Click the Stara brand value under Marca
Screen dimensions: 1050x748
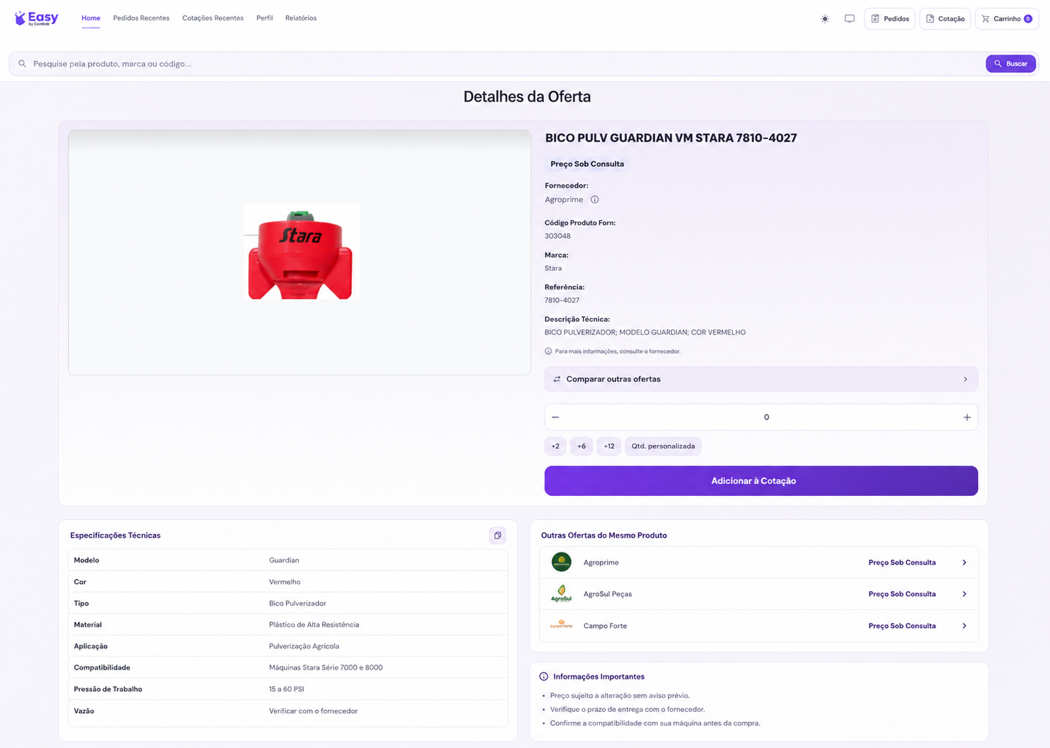tap(553, 268)
